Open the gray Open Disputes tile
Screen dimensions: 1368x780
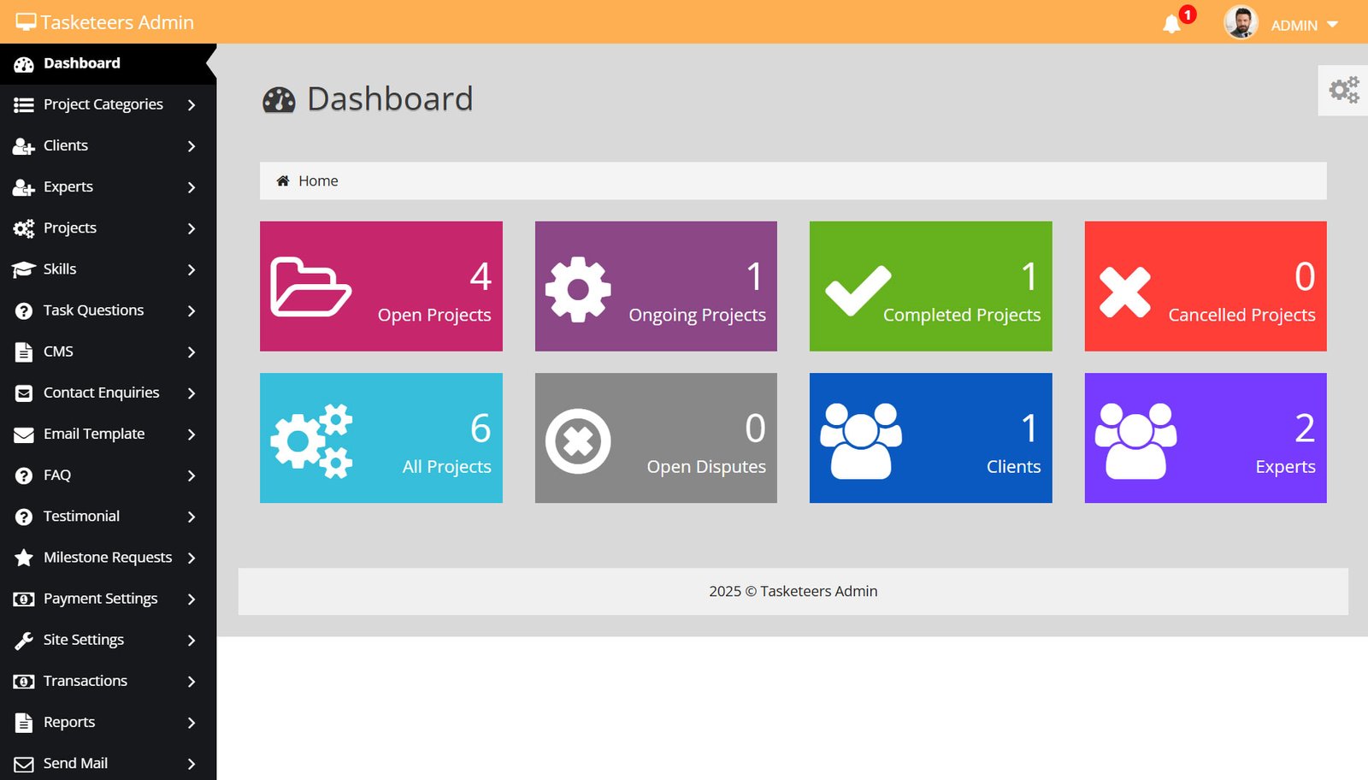[656, 438]
